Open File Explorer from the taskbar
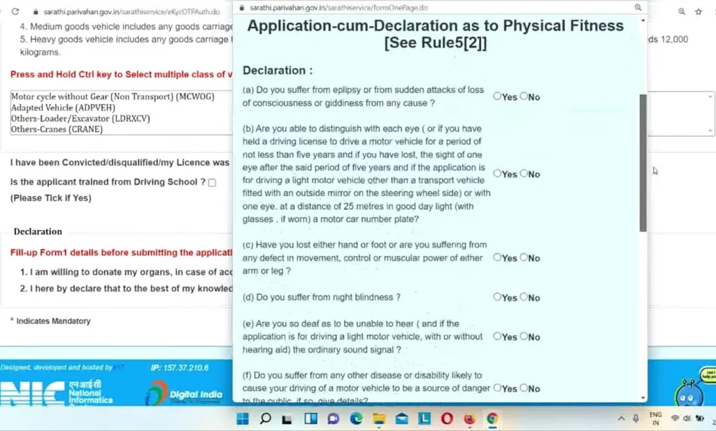Viewport: 716px width, 431px height. [379, 418]
